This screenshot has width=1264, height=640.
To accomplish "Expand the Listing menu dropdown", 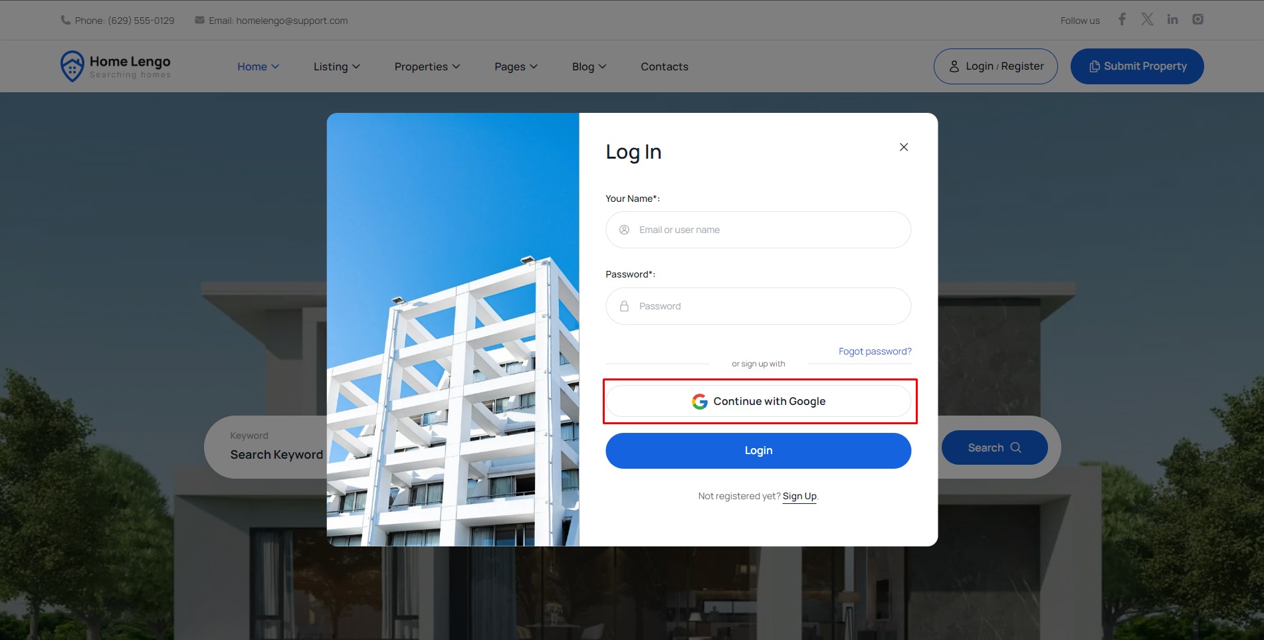I will pos(336,66).
